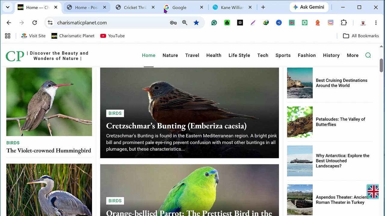Expand the More menu
This screenshot has height=216, width=385.
click(x=353, y=55)
